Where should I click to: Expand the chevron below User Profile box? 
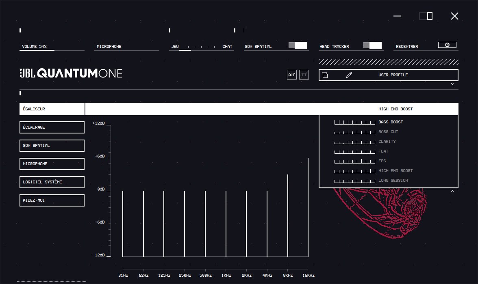click(453, 84)
